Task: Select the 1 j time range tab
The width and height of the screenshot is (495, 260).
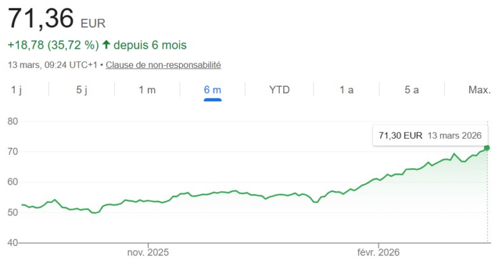Action: tap(16, 90)
